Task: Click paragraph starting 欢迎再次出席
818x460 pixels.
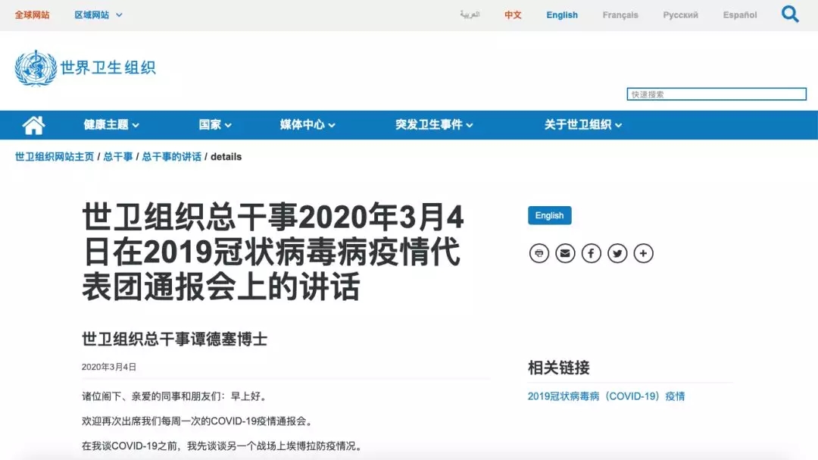Action: coord(198,421)
